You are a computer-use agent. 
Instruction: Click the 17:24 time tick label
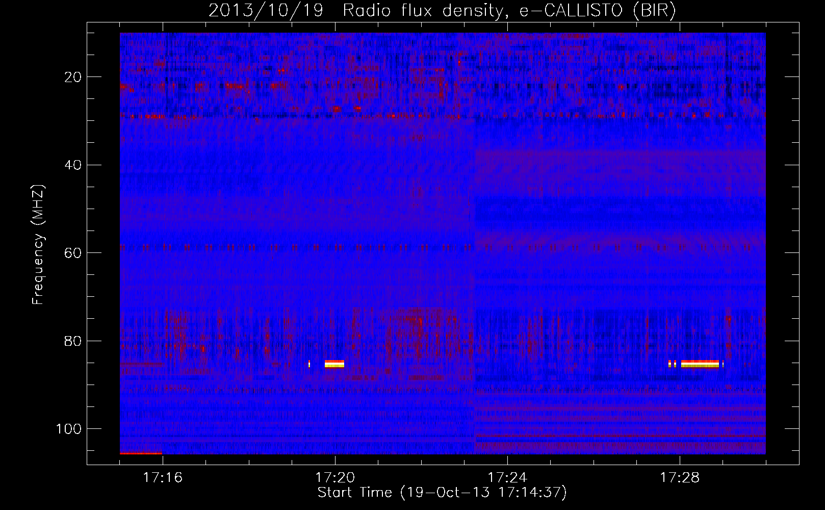(507, 477)
